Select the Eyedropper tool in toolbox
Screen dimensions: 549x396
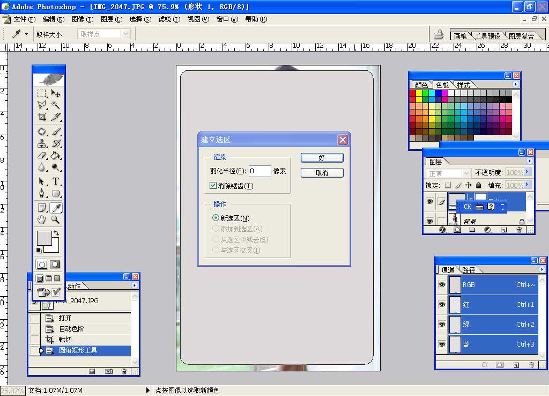pyautogui.click(x=55, y=208)
